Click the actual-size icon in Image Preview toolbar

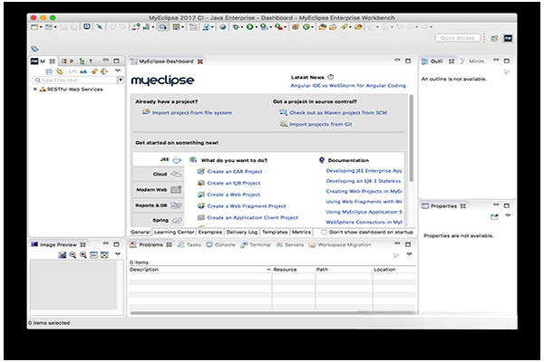pos(93,255)
